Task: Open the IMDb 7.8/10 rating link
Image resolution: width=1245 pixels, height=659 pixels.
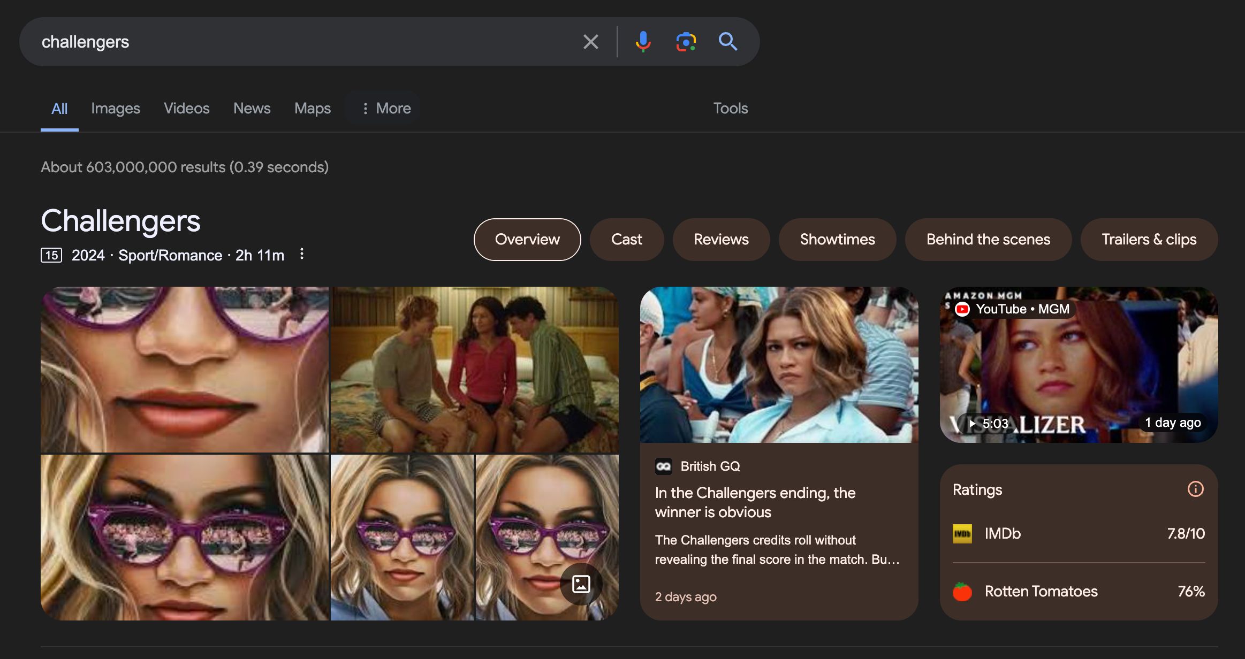Action: [1079, 533]
